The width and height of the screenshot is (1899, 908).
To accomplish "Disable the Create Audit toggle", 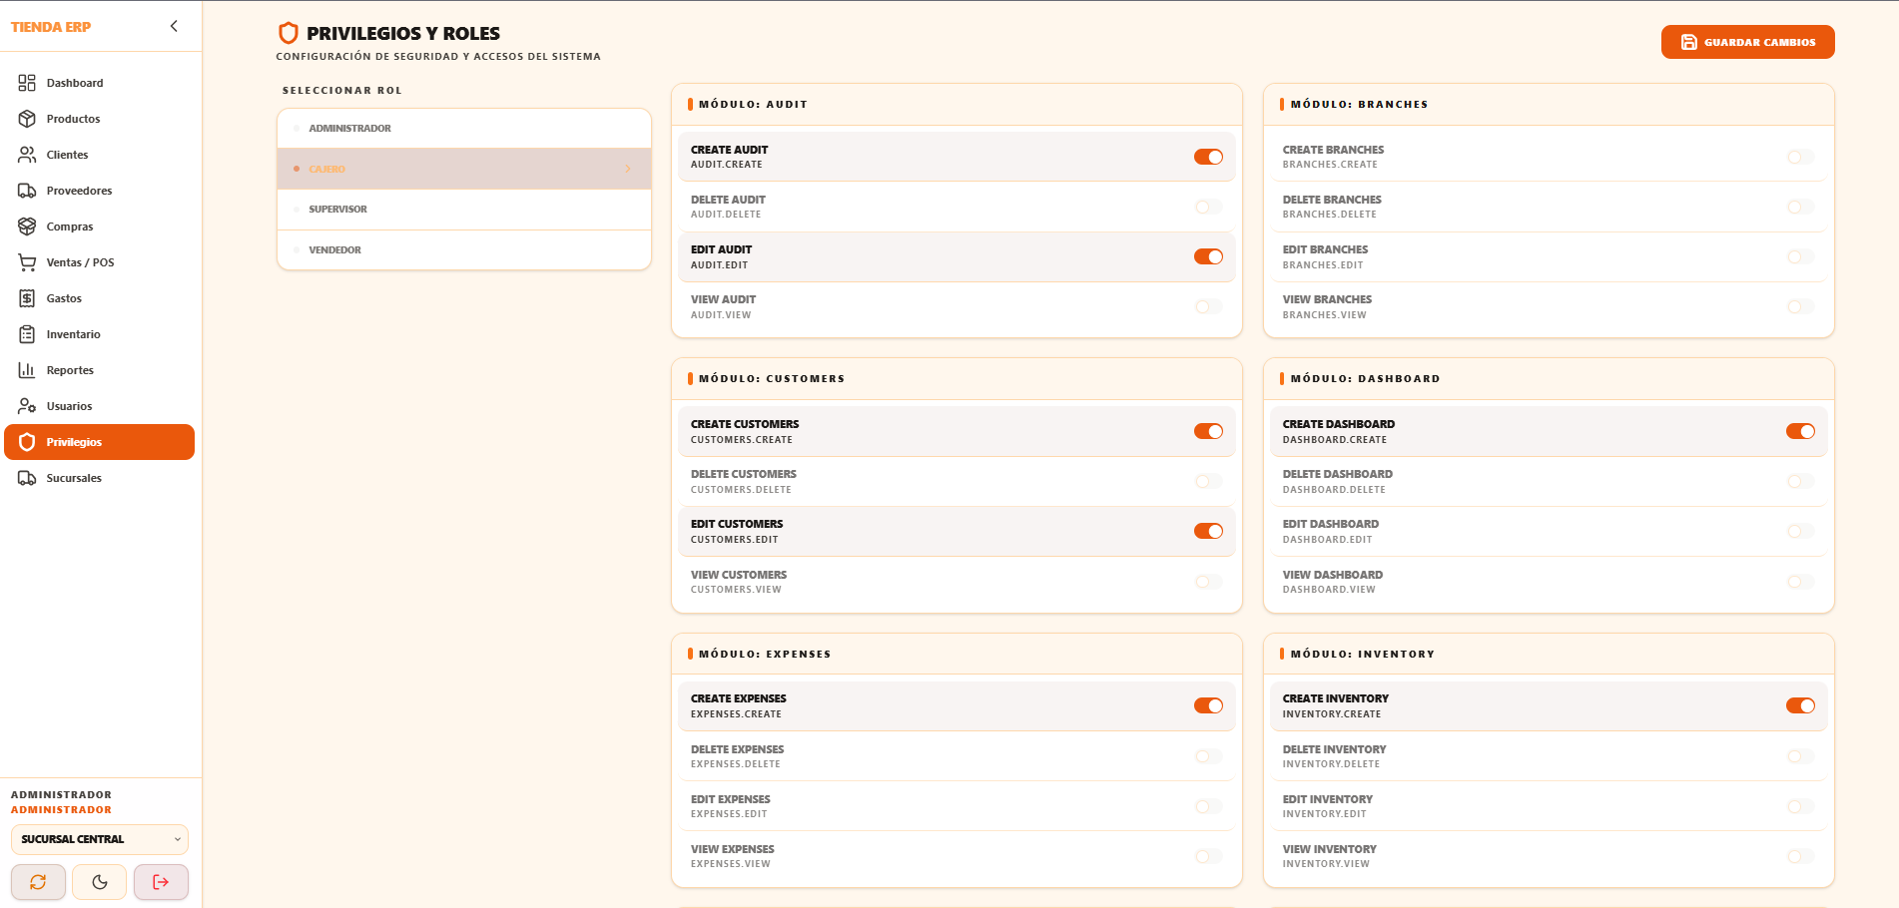I will click(x=1208, y=157).
